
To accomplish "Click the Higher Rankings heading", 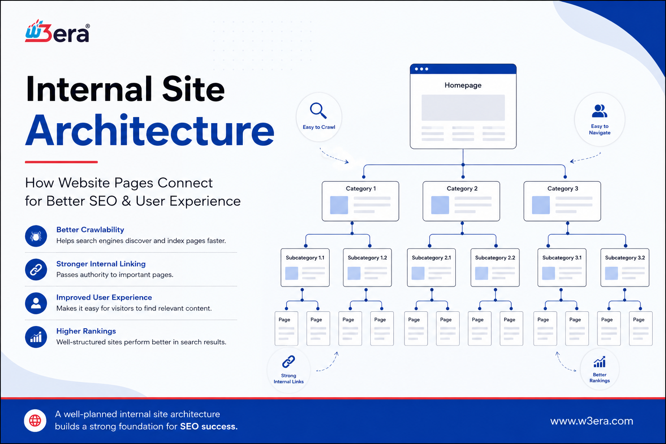I will click(86, 331).
